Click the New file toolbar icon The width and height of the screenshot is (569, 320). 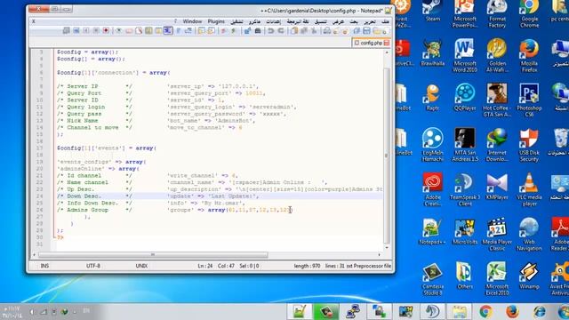click(385, 31)
